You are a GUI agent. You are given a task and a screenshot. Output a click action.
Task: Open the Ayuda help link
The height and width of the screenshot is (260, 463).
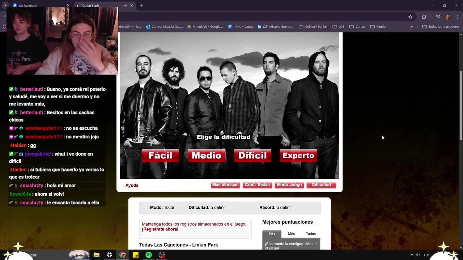(132, 185)
